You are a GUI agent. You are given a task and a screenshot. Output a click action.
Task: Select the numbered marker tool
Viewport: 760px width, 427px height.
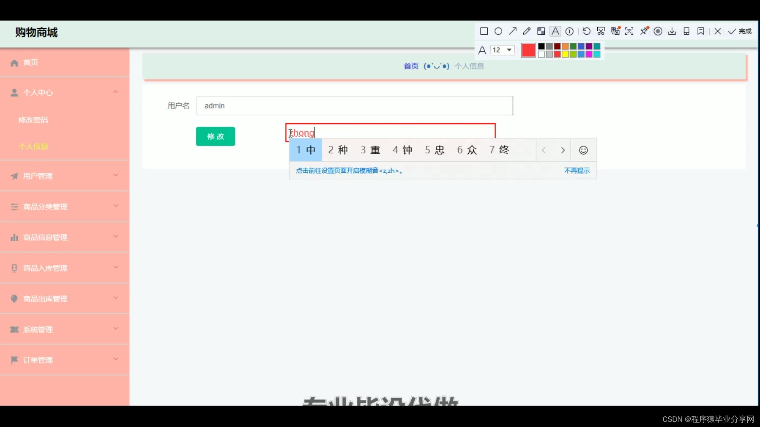pyautogui.click(x=570, y=31)
